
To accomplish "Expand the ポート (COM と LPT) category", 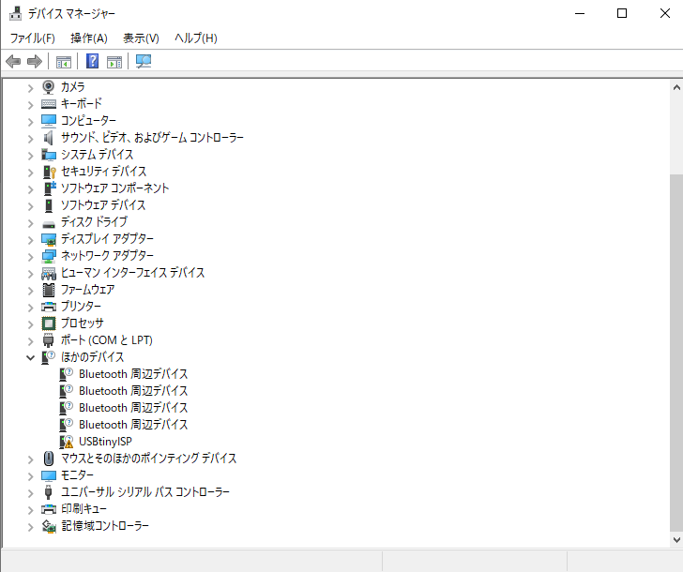I will (x=30, y=341).
